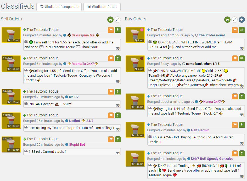Flag the R2-D2 sell listing
This screenshot has height=181, width=247.
(x=111, y=92)
